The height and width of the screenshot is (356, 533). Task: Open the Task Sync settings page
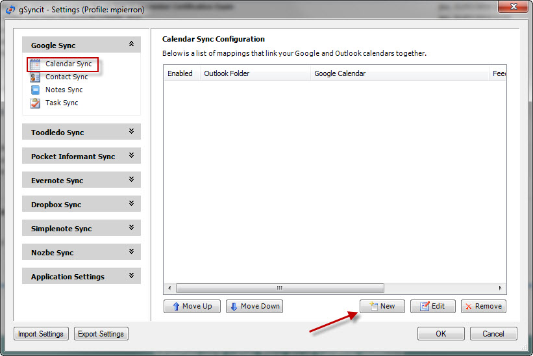click(x=62, y=103)
